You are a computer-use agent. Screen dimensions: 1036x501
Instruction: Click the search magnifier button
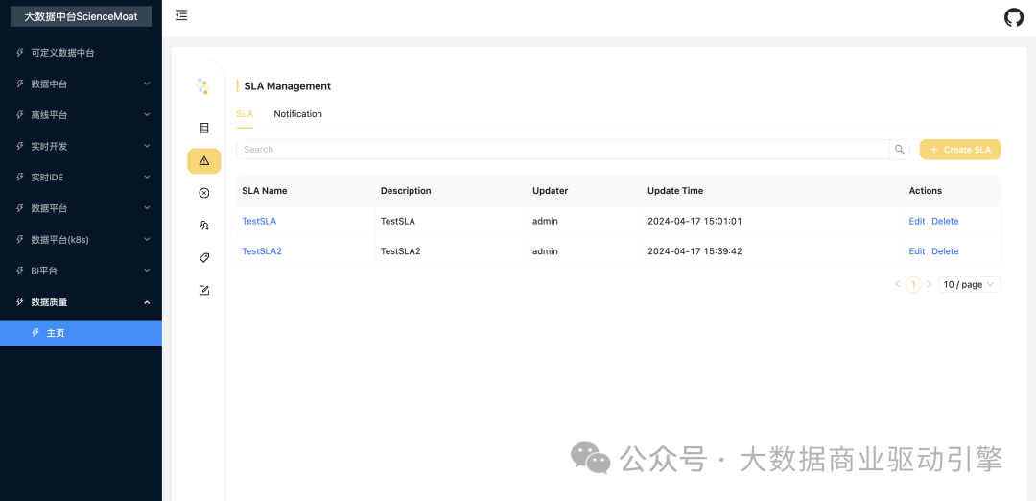tap(900, 150)
